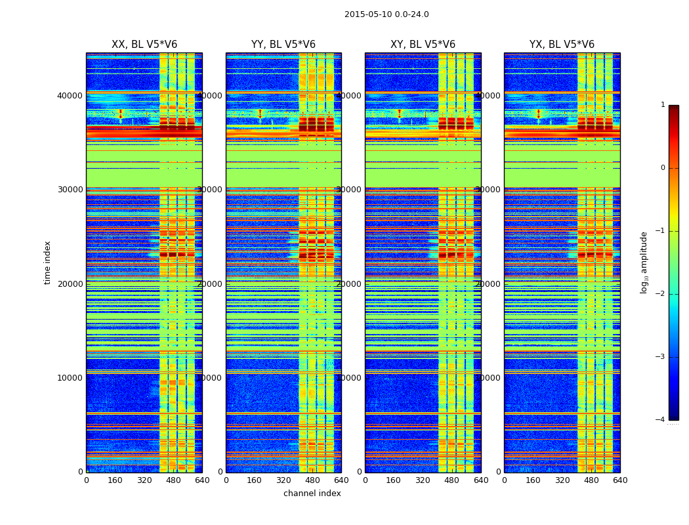Click the 480 tick under the YY panel
The height and width of the screenshot is (525, 689).
[x=312, y=480]
